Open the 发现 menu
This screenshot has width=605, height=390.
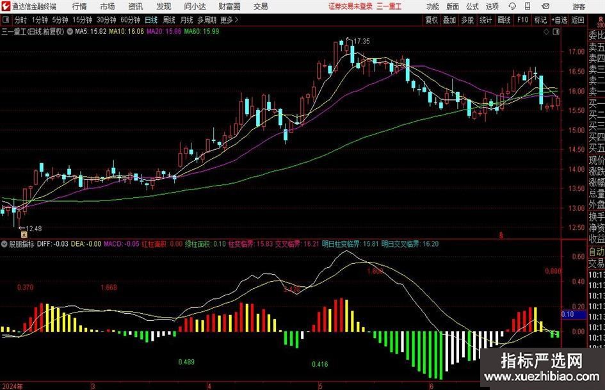click(164, 6)
